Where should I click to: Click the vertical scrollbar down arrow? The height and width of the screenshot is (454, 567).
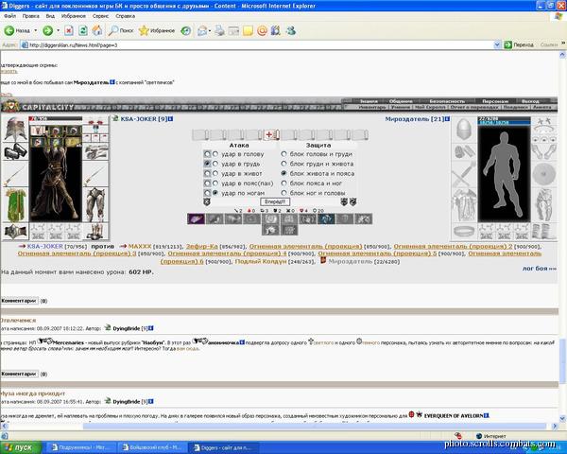tap(562, 418)
